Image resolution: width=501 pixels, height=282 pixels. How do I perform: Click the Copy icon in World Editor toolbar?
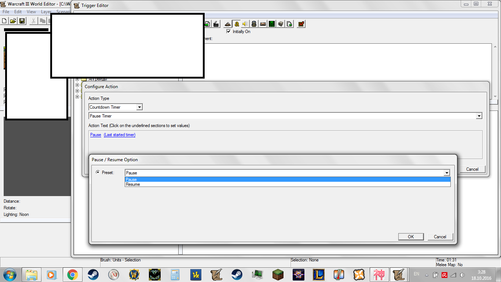pos(42,21)
